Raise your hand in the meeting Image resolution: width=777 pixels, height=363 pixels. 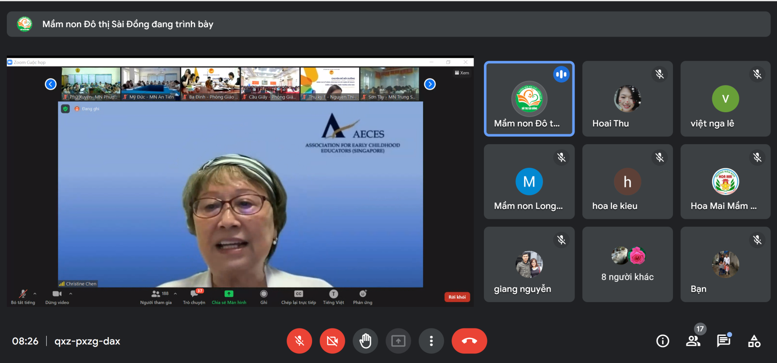pyautogui.click(x=365, y=341)
